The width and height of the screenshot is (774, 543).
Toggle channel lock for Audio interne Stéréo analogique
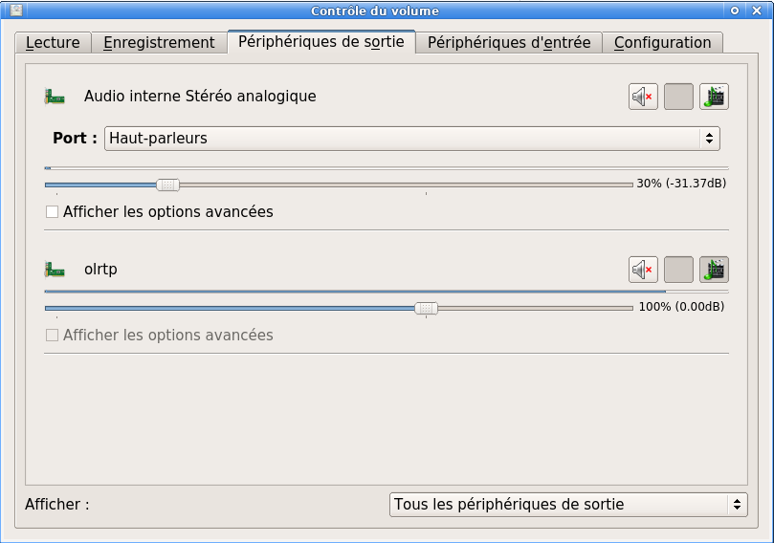coord(678,97)
